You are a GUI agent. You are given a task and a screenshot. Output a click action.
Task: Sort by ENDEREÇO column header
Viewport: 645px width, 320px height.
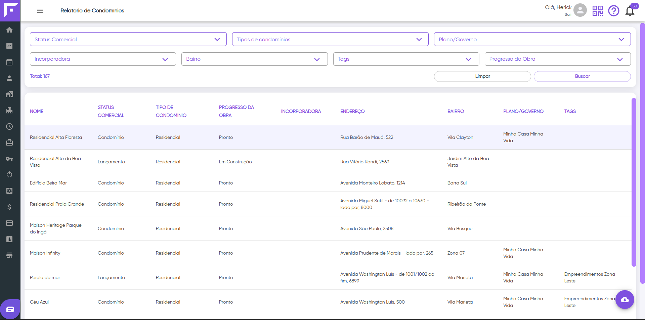click(x=352, y=111)
